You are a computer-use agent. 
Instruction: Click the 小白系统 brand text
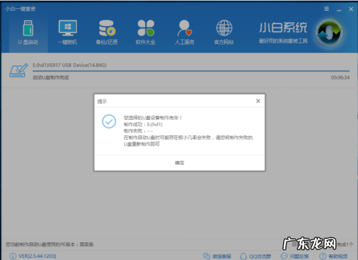[x=283, y=28]
